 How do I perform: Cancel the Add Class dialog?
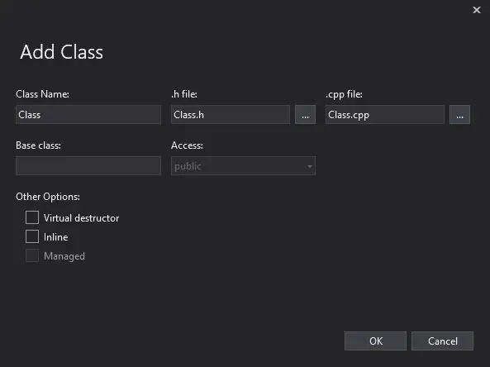(442, 341)
